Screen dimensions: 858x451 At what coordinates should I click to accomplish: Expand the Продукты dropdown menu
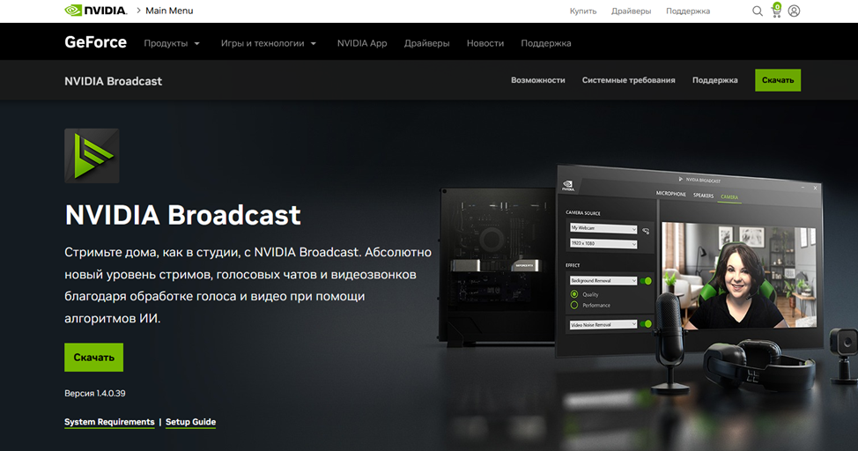click(x=172, y=43)
